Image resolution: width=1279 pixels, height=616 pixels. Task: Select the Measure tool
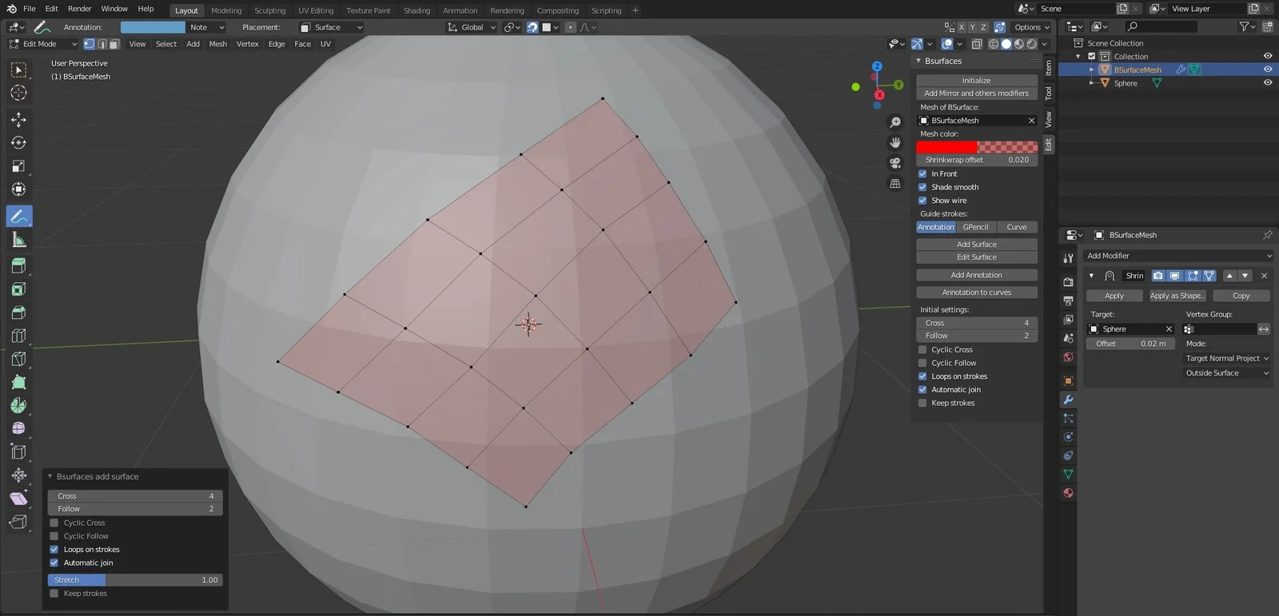[x=18, y=240]
